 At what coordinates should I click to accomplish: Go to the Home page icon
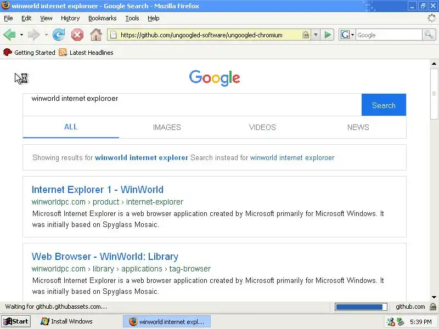coord(95,35)
